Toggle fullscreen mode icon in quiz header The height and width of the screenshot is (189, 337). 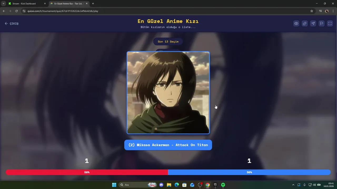point(330,23)
